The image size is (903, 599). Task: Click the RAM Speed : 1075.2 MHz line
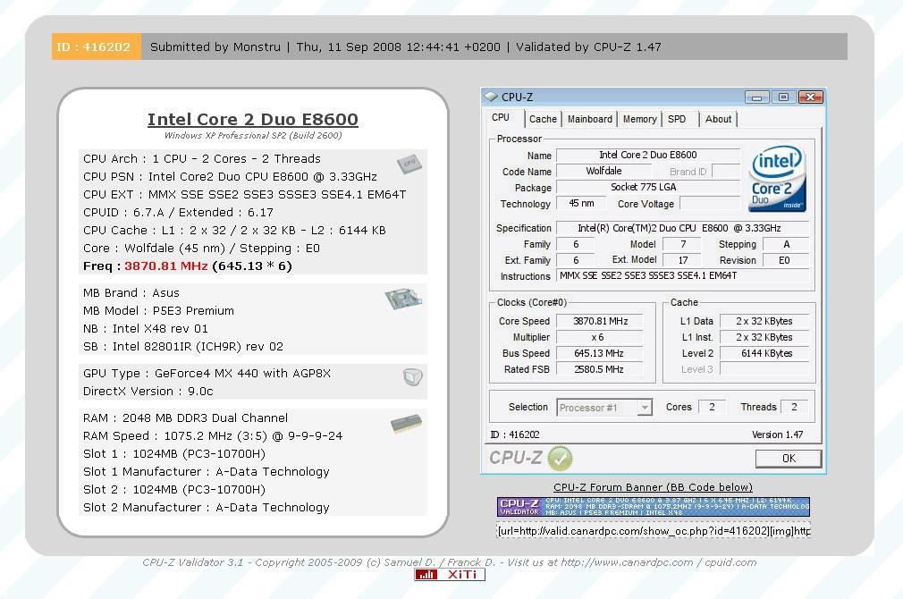point(213,436)
